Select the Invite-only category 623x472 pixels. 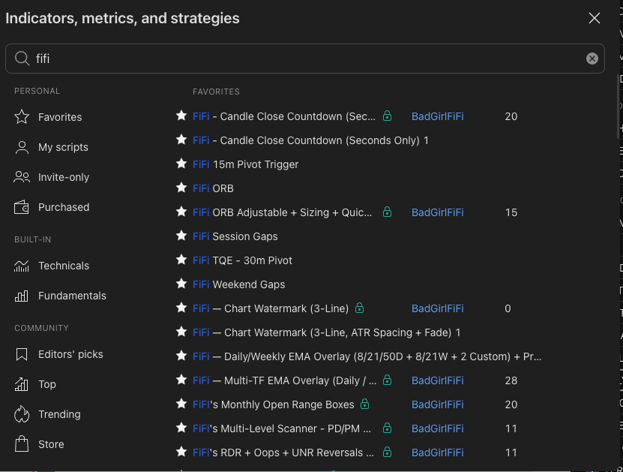click(x=63, y=177)
